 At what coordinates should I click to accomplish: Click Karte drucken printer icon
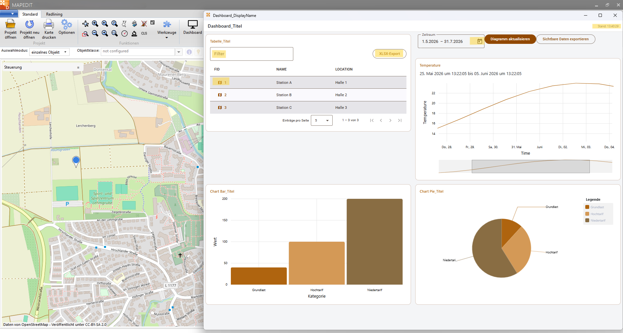point(49,24)
